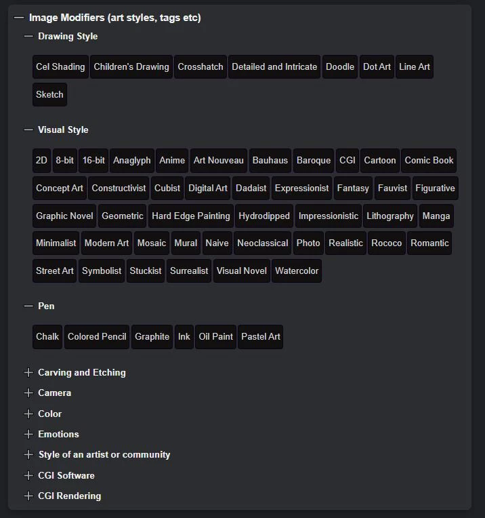
Task: Toggle the Cel Shading modifier tag
Action: [x=60, y=66]
